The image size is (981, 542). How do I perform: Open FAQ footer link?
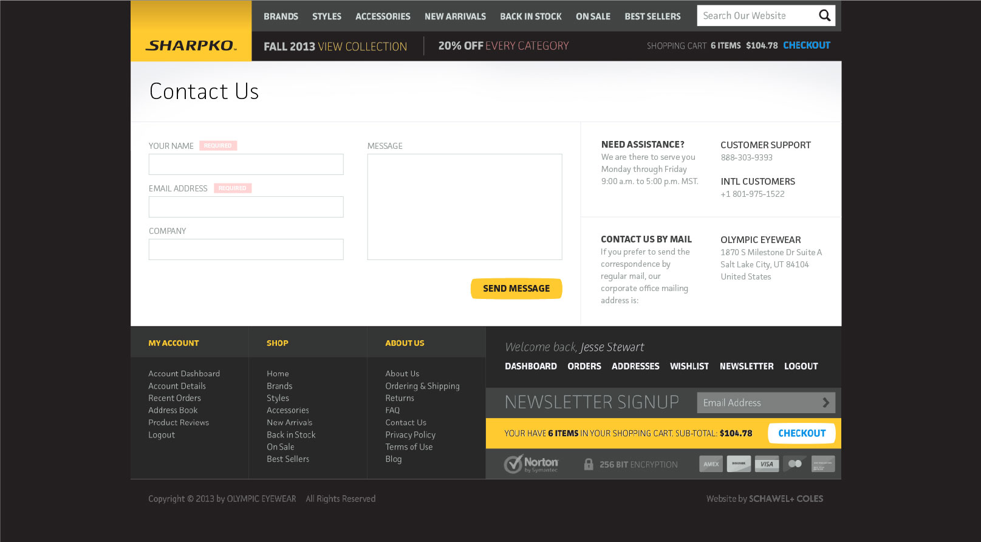(392, 410)
